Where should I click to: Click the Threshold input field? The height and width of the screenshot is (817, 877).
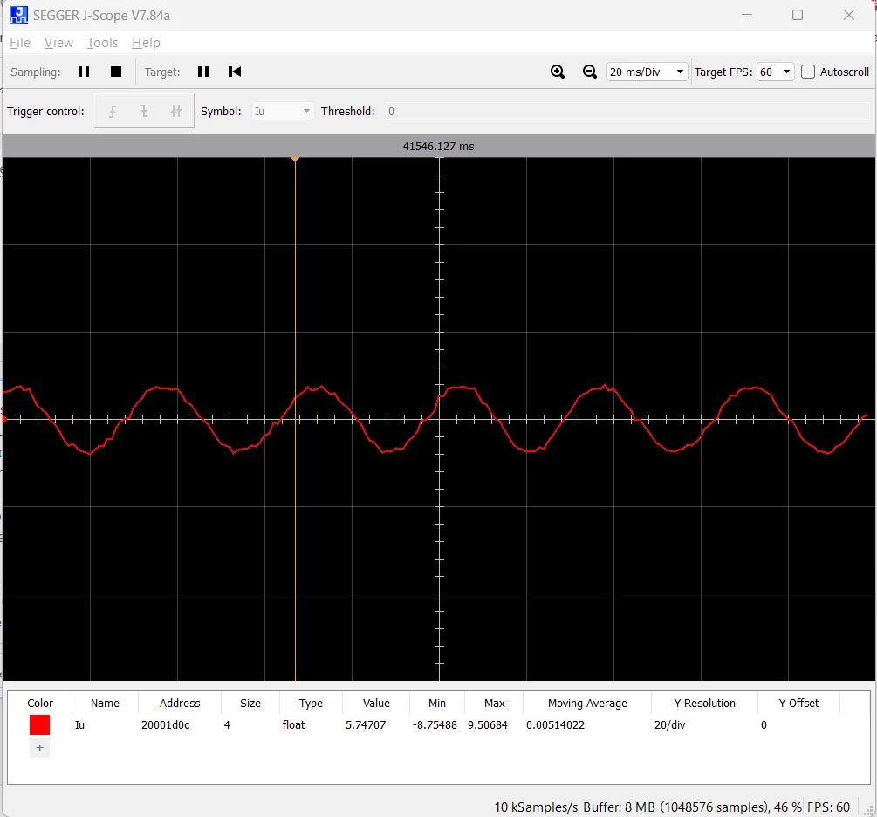pyautogui.click(x=627, y=112)
